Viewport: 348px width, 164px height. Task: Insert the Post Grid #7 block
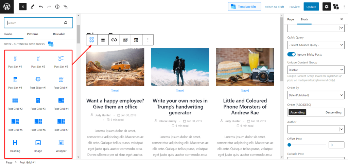pyautogui.click(x=61, y=125)
